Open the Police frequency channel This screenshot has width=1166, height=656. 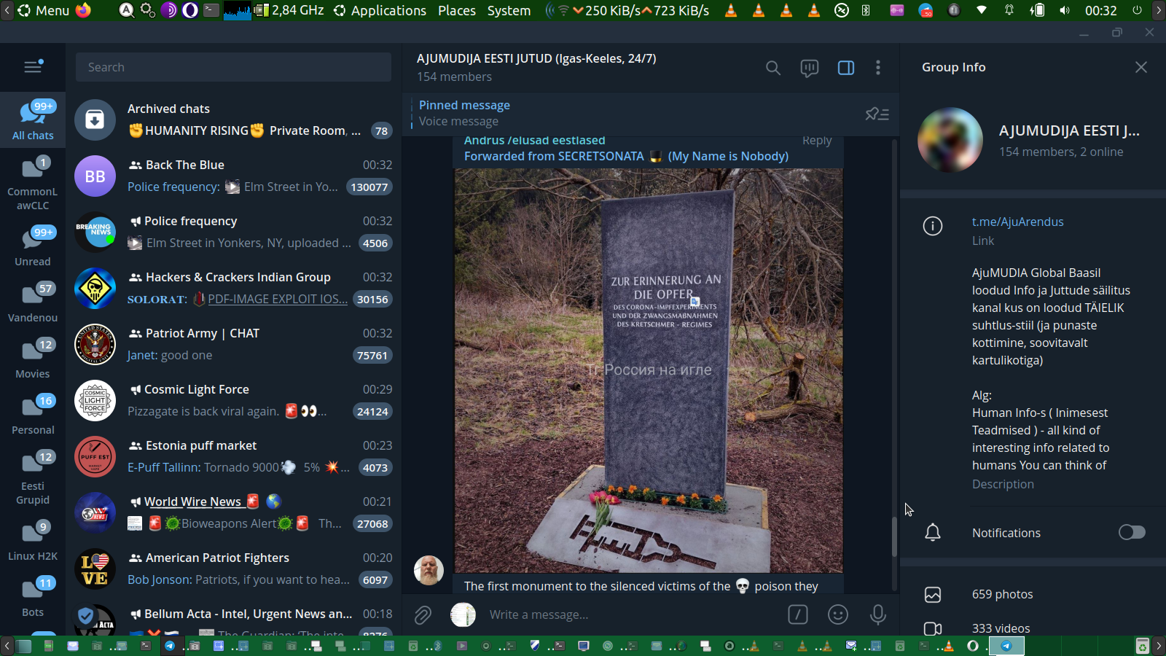233,232
